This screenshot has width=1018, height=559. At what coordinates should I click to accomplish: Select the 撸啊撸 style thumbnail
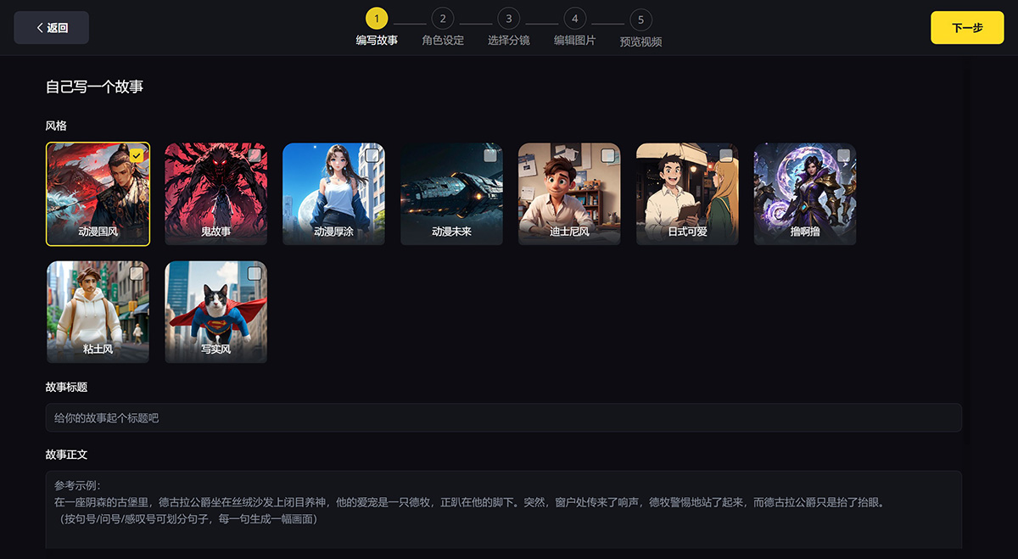tap(804, 193)
